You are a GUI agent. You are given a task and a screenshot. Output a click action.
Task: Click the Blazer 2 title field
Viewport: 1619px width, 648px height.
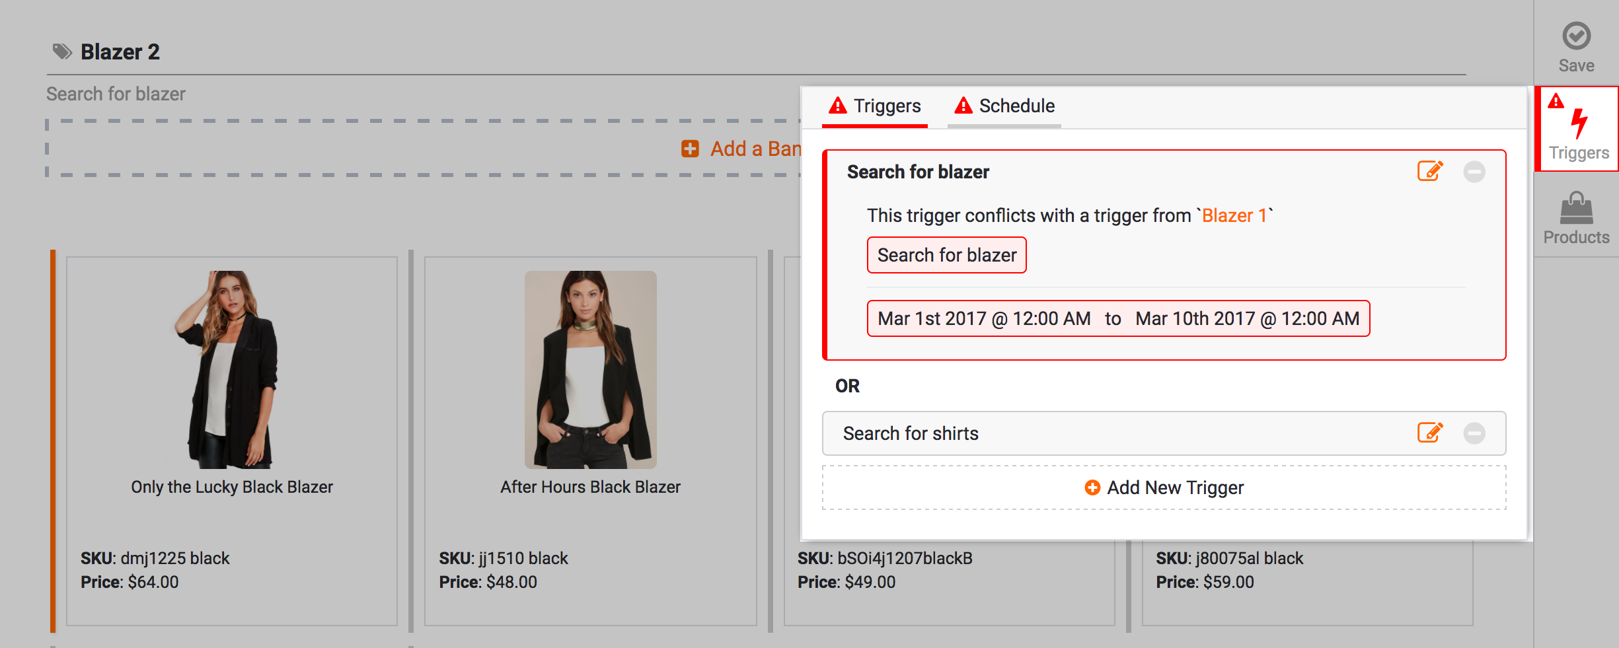click(120, 52)
